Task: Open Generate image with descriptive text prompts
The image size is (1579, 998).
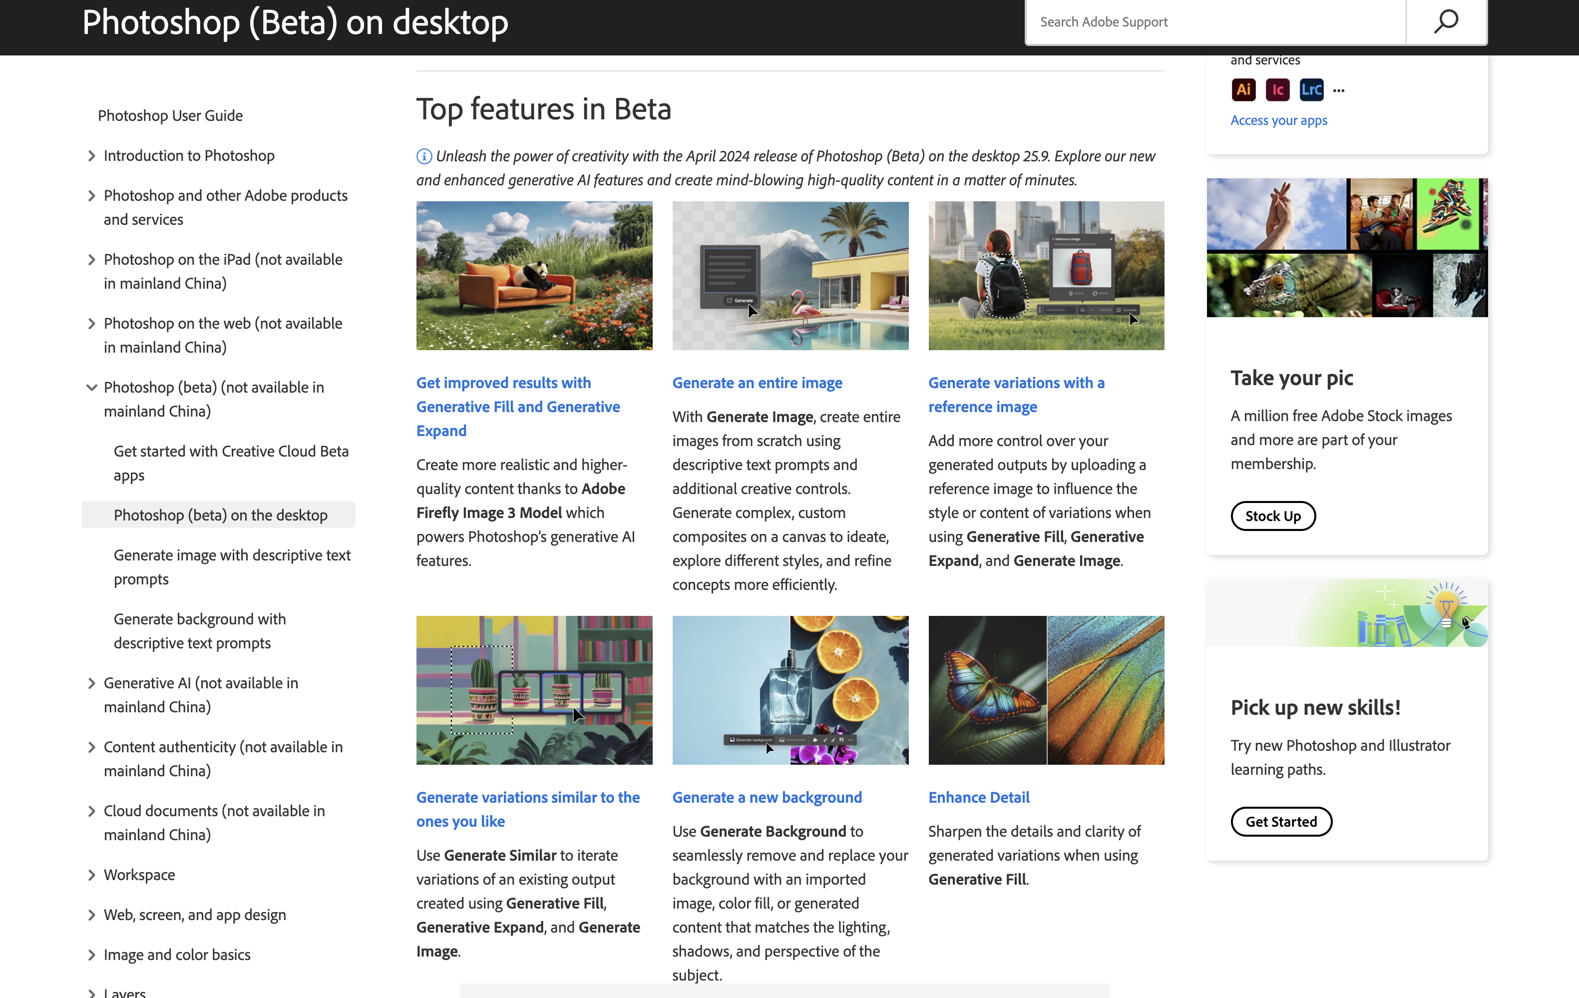Action: point(232,567)
